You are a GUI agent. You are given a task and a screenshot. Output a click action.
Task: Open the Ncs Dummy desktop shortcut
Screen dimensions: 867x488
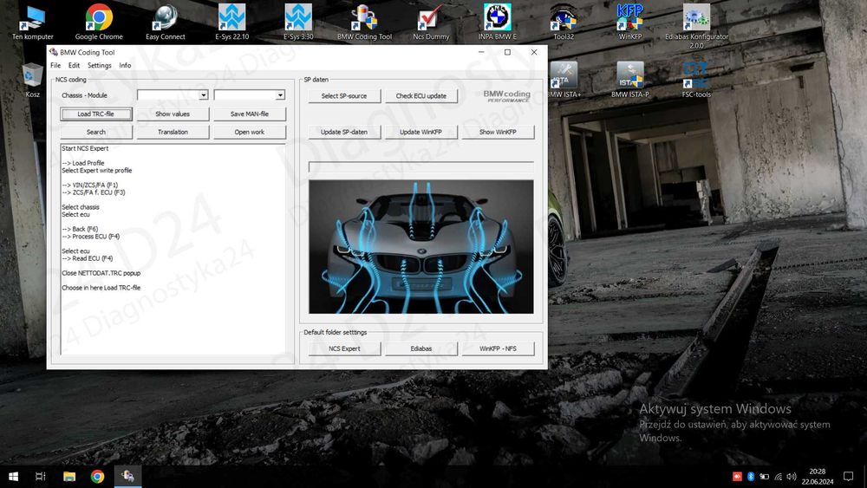(431, 23)
